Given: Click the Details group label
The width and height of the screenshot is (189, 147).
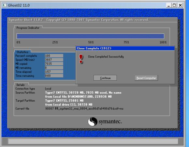Looking at the screenshot, I should [21, 85].
